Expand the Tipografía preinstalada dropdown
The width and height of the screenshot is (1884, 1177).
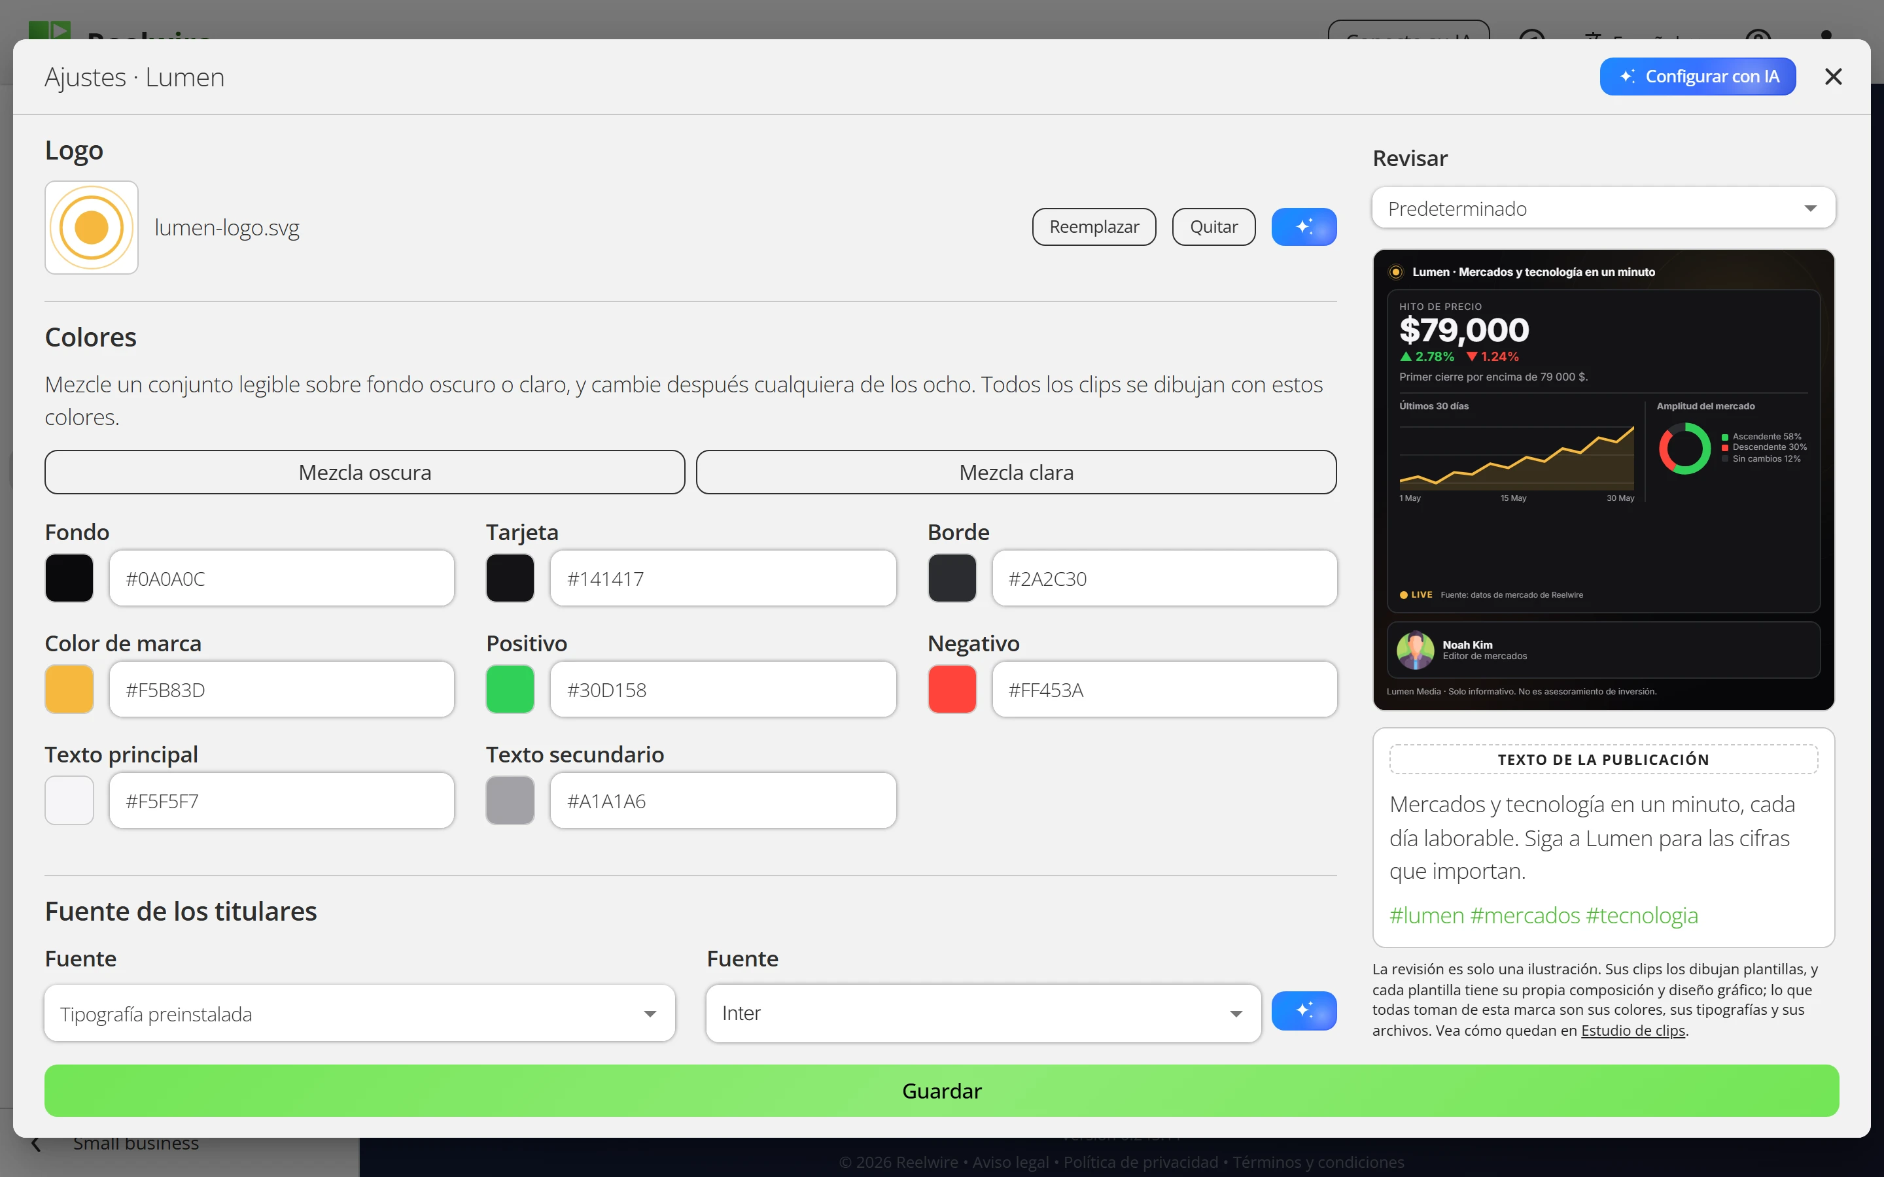point(359,1014)
